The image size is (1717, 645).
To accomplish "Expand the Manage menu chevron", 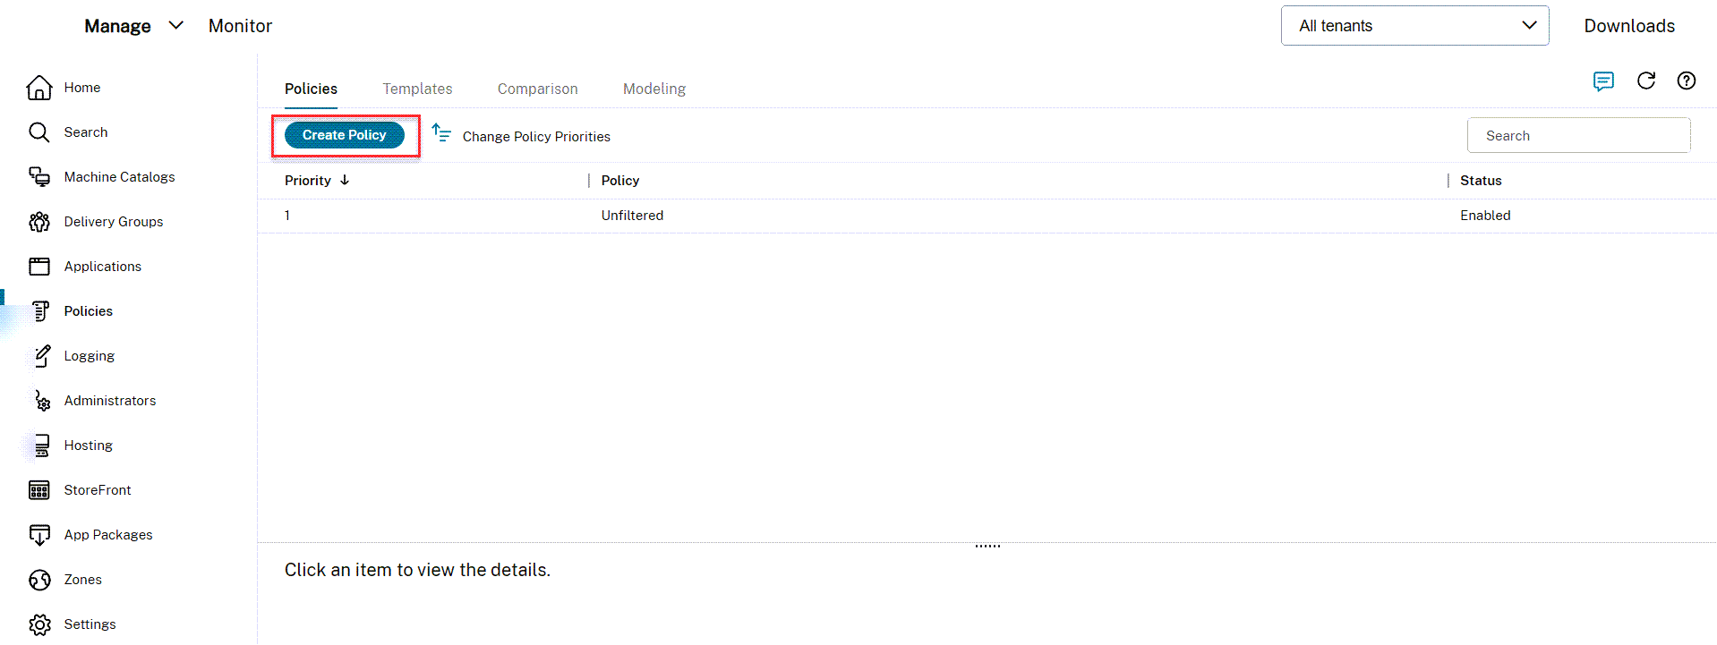I will click(176, 25).
